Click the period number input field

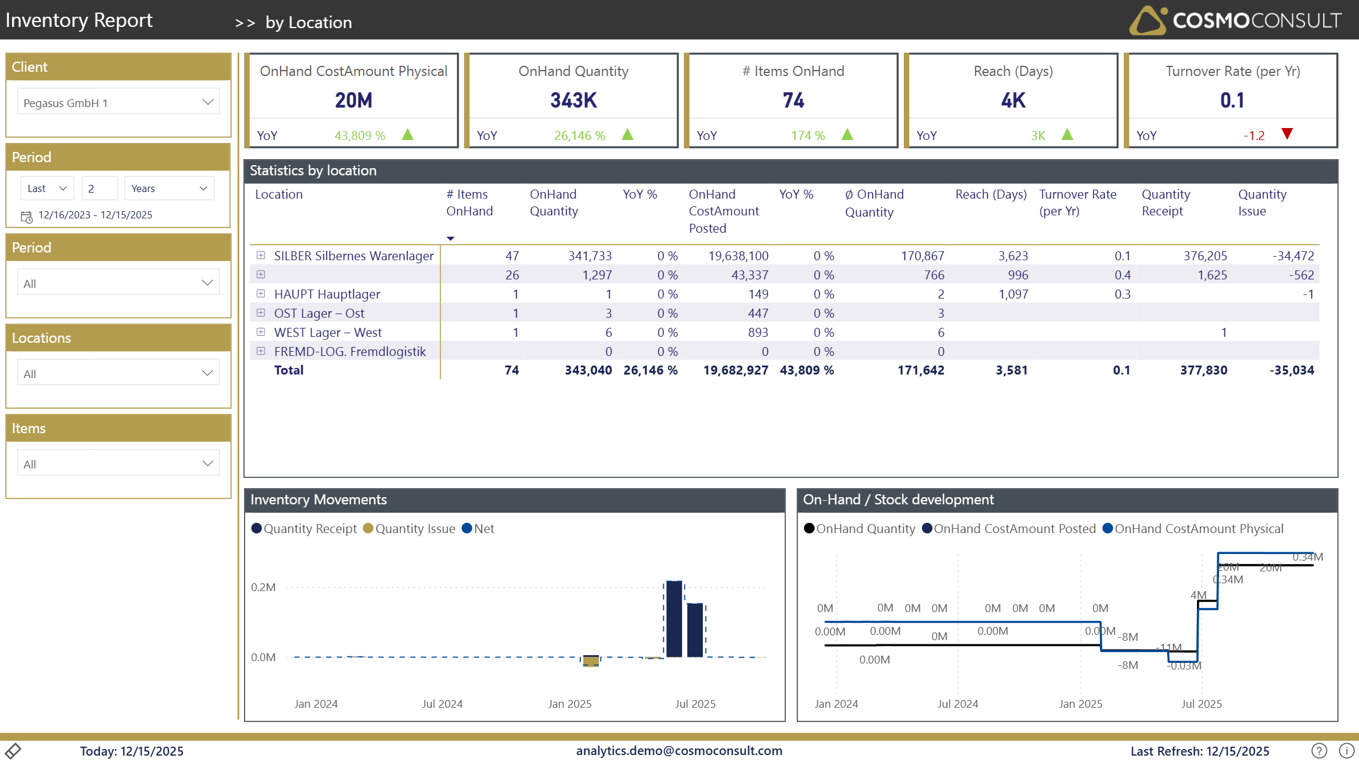pyautogui.click(x=99, y=188)
